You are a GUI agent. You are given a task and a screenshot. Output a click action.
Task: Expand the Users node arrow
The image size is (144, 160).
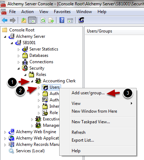pyautogui.click(x=39, y=88)
